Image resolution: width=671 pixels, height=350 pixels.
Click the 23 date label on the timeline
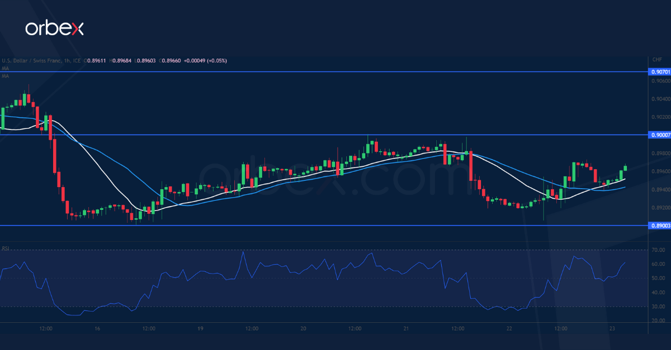tap(612, 329)
